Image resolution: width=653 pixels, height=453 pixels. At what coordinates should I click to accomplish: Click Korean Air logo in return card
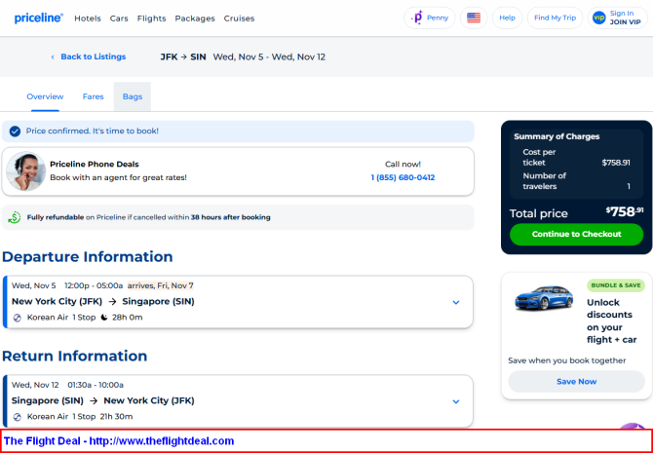coord(18,417)
